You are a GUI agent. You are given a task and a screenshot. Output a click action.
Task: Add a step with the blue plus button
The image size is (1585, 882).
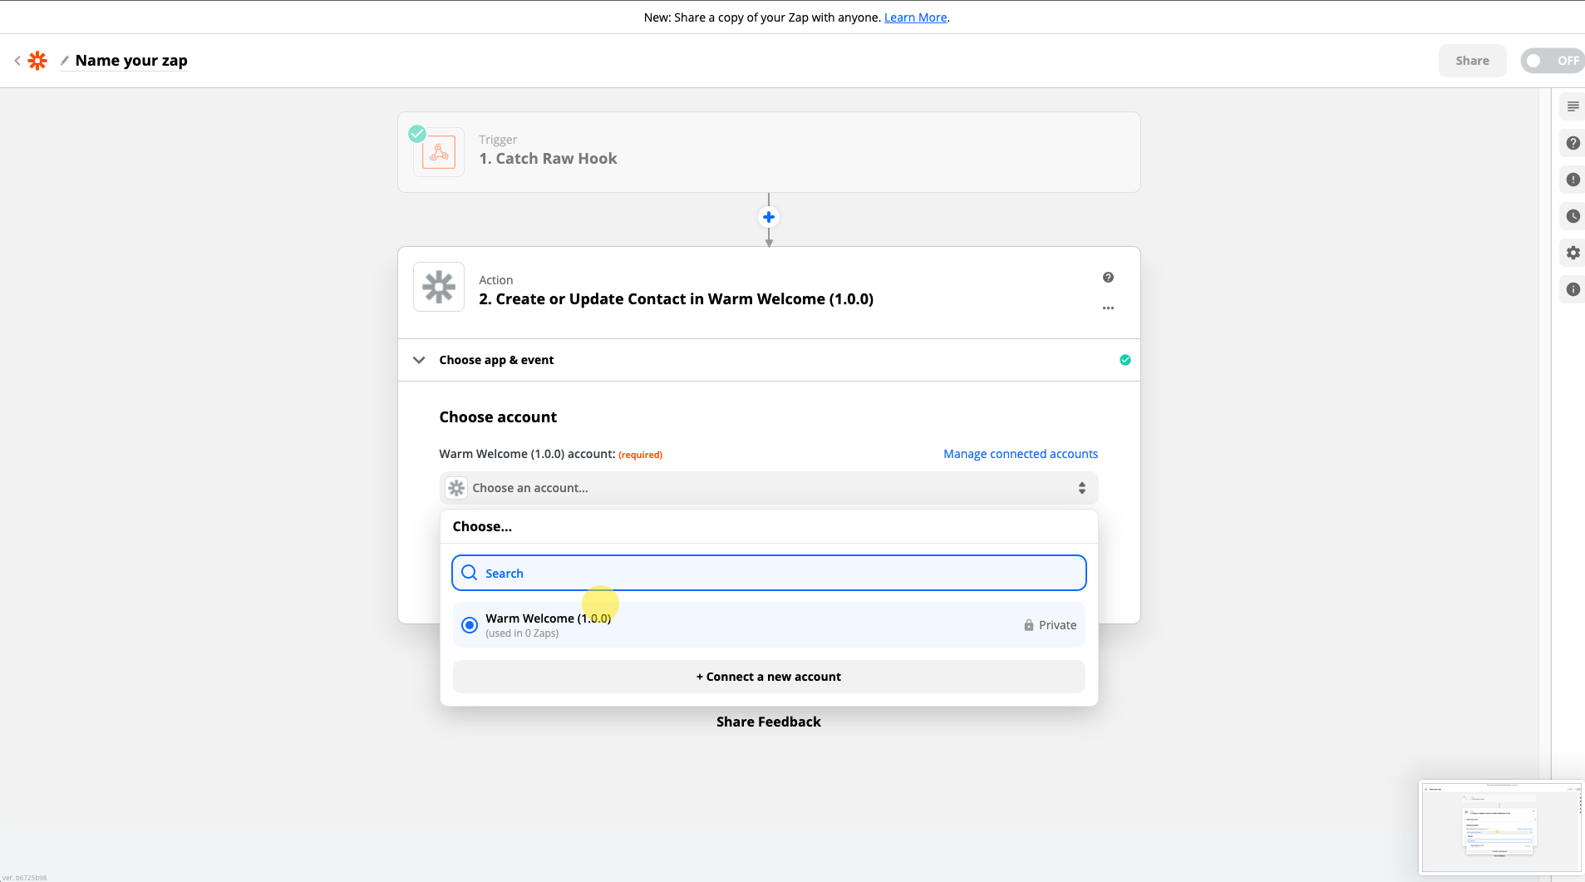(769, 217)
